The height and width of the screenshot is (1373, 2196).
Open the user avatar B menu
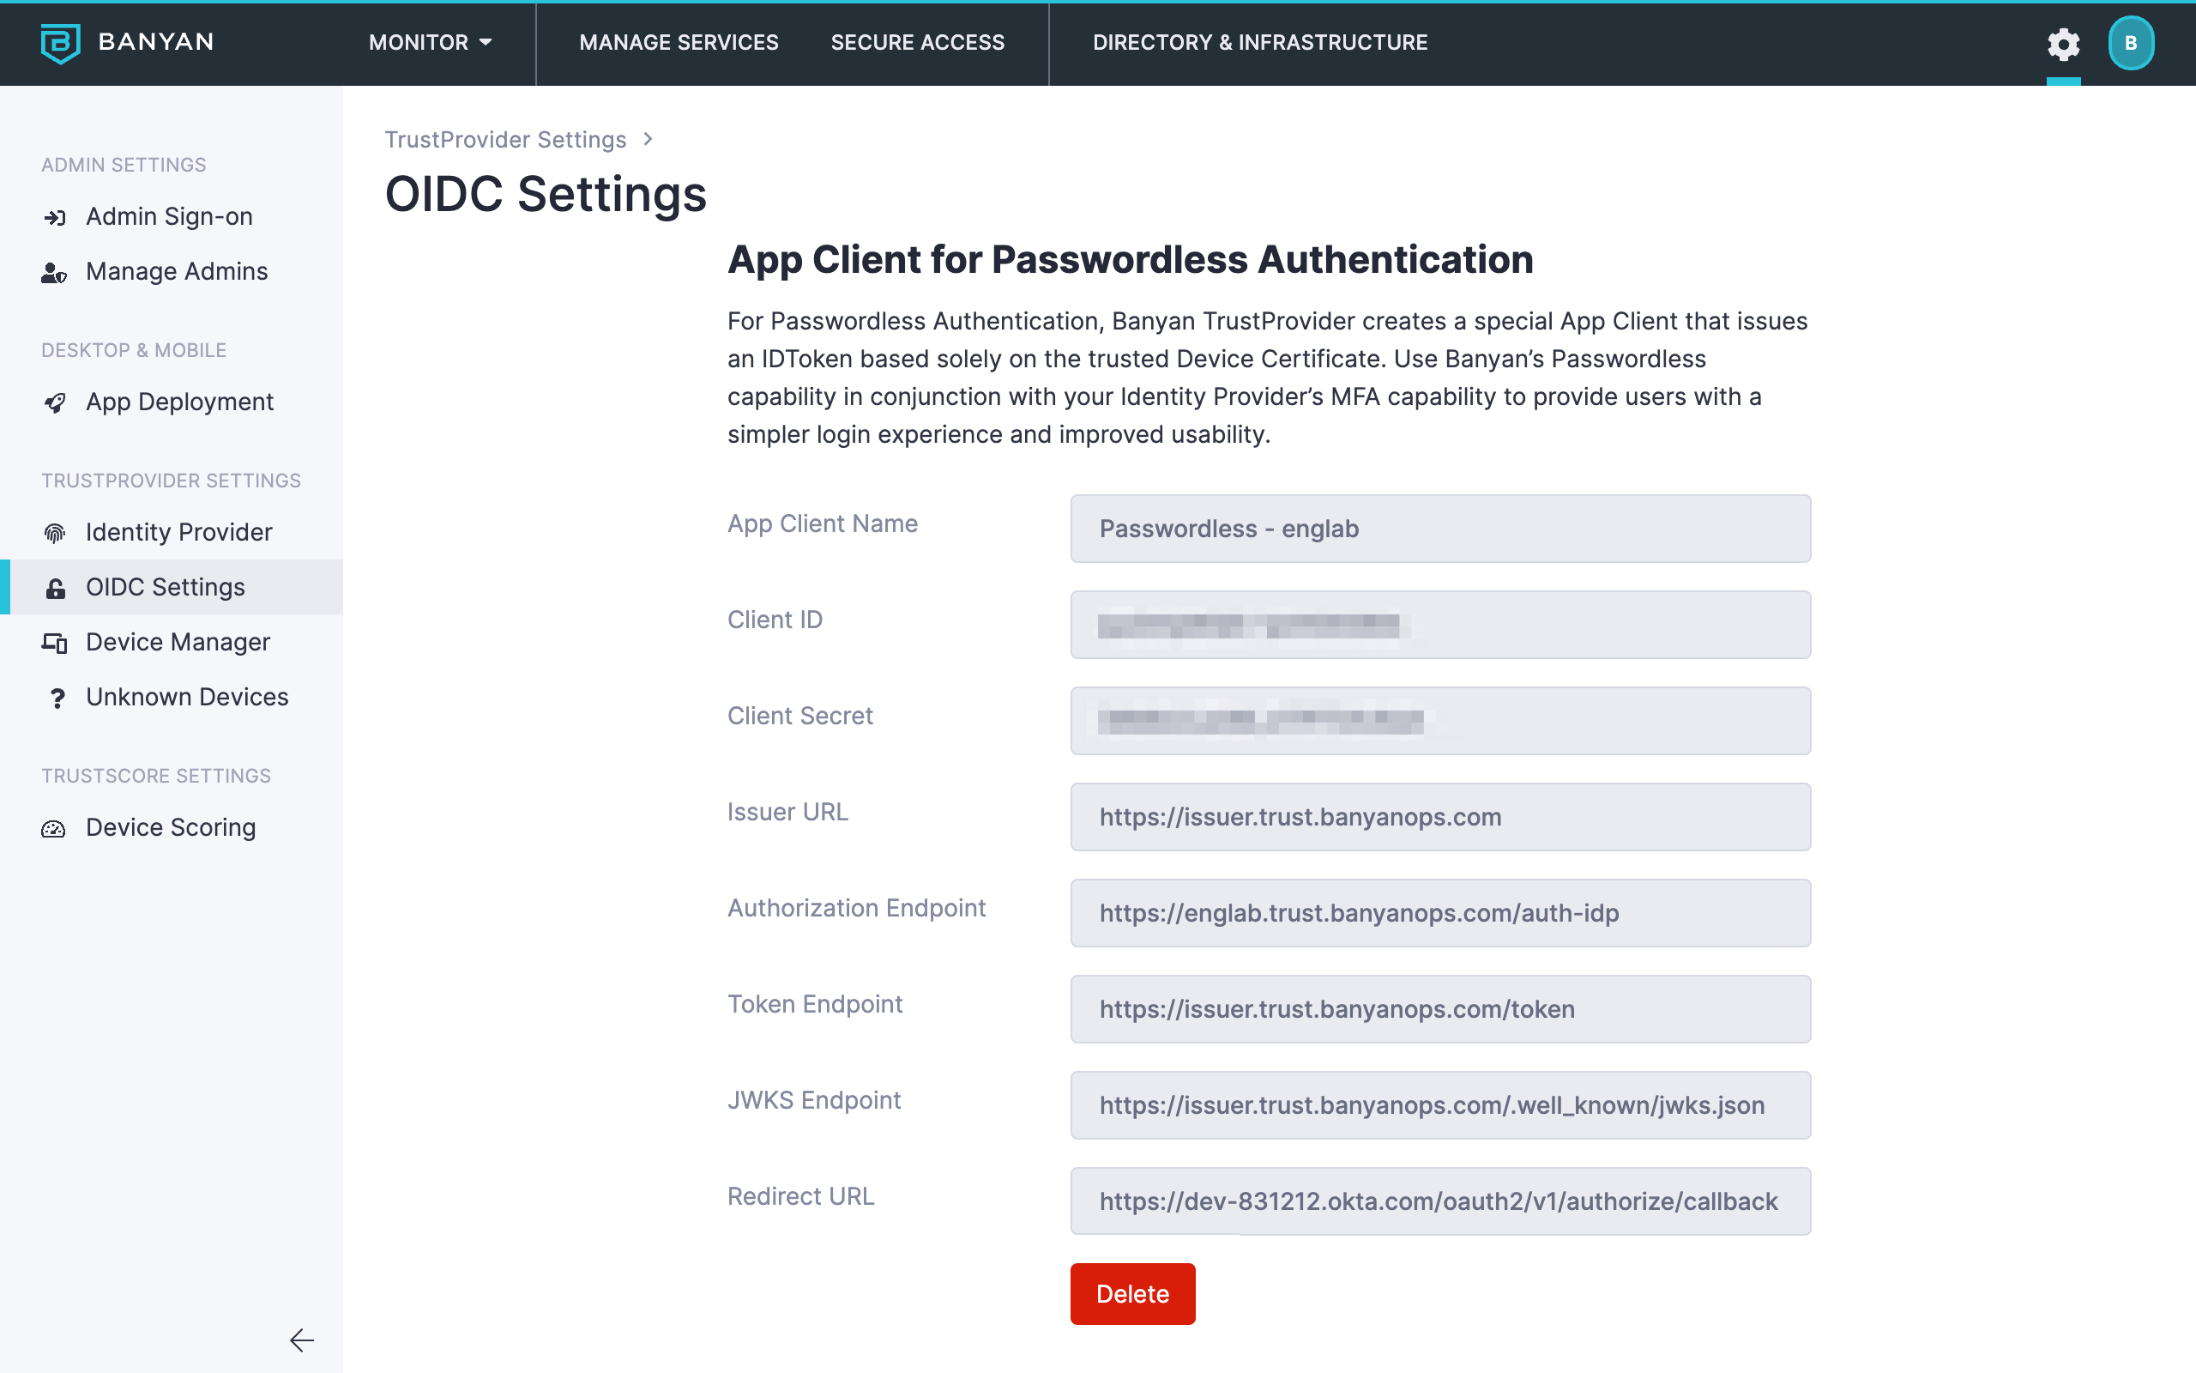click(x=2131, y=44)
